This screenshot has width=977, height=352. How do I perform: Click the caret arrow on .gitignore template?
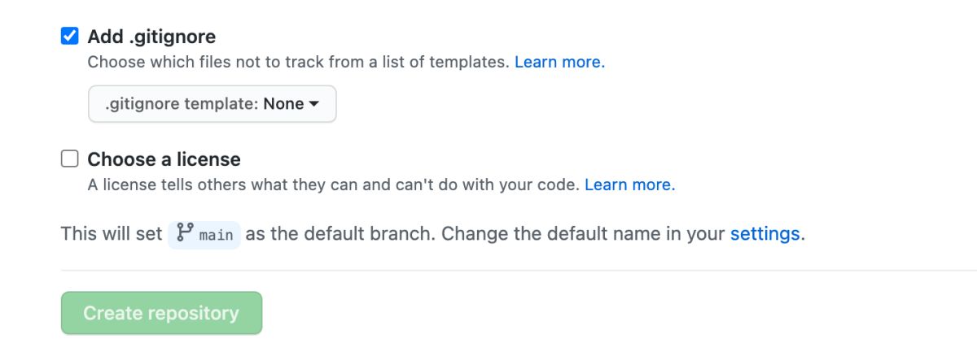[314, 104]
